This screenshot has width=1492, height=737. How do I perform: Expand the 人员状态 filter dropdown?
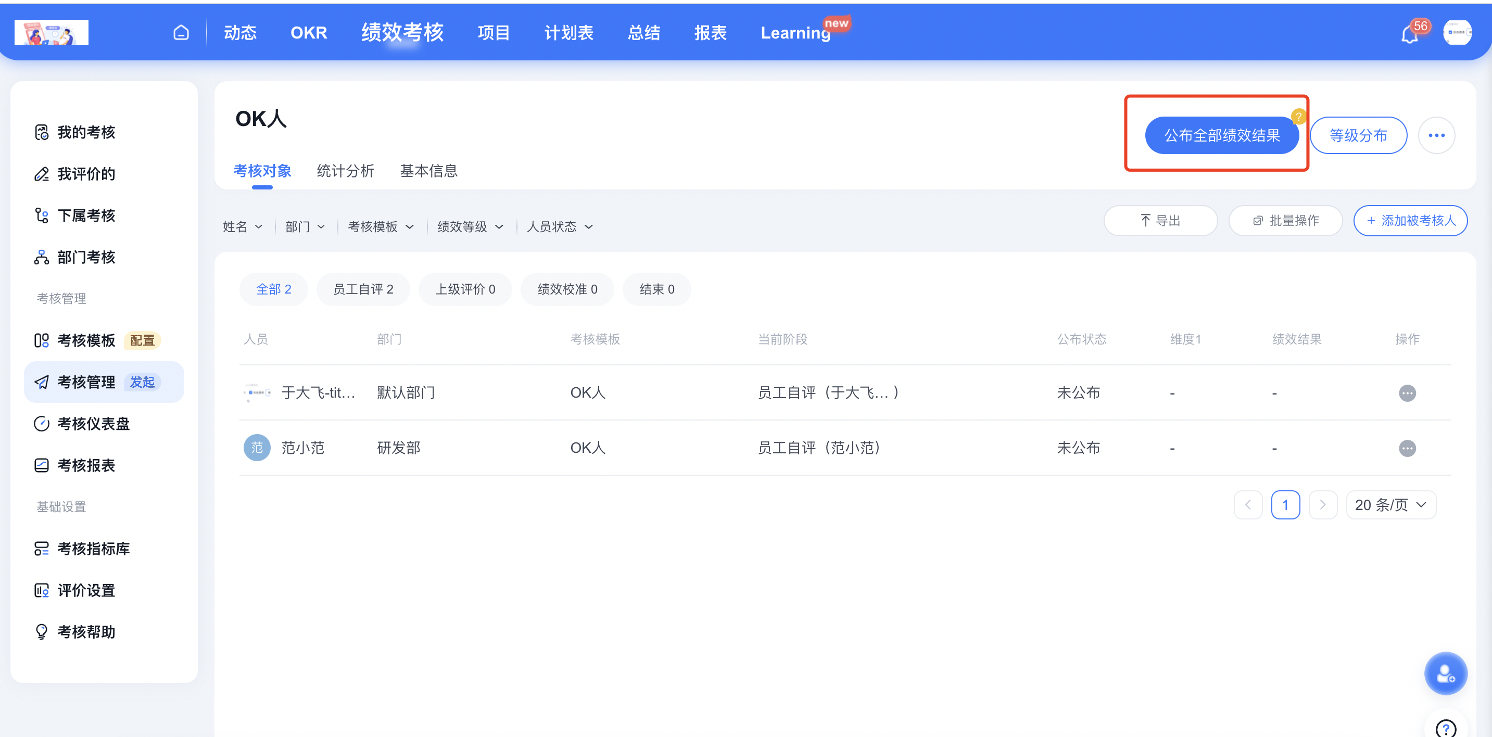click(560, 227)
